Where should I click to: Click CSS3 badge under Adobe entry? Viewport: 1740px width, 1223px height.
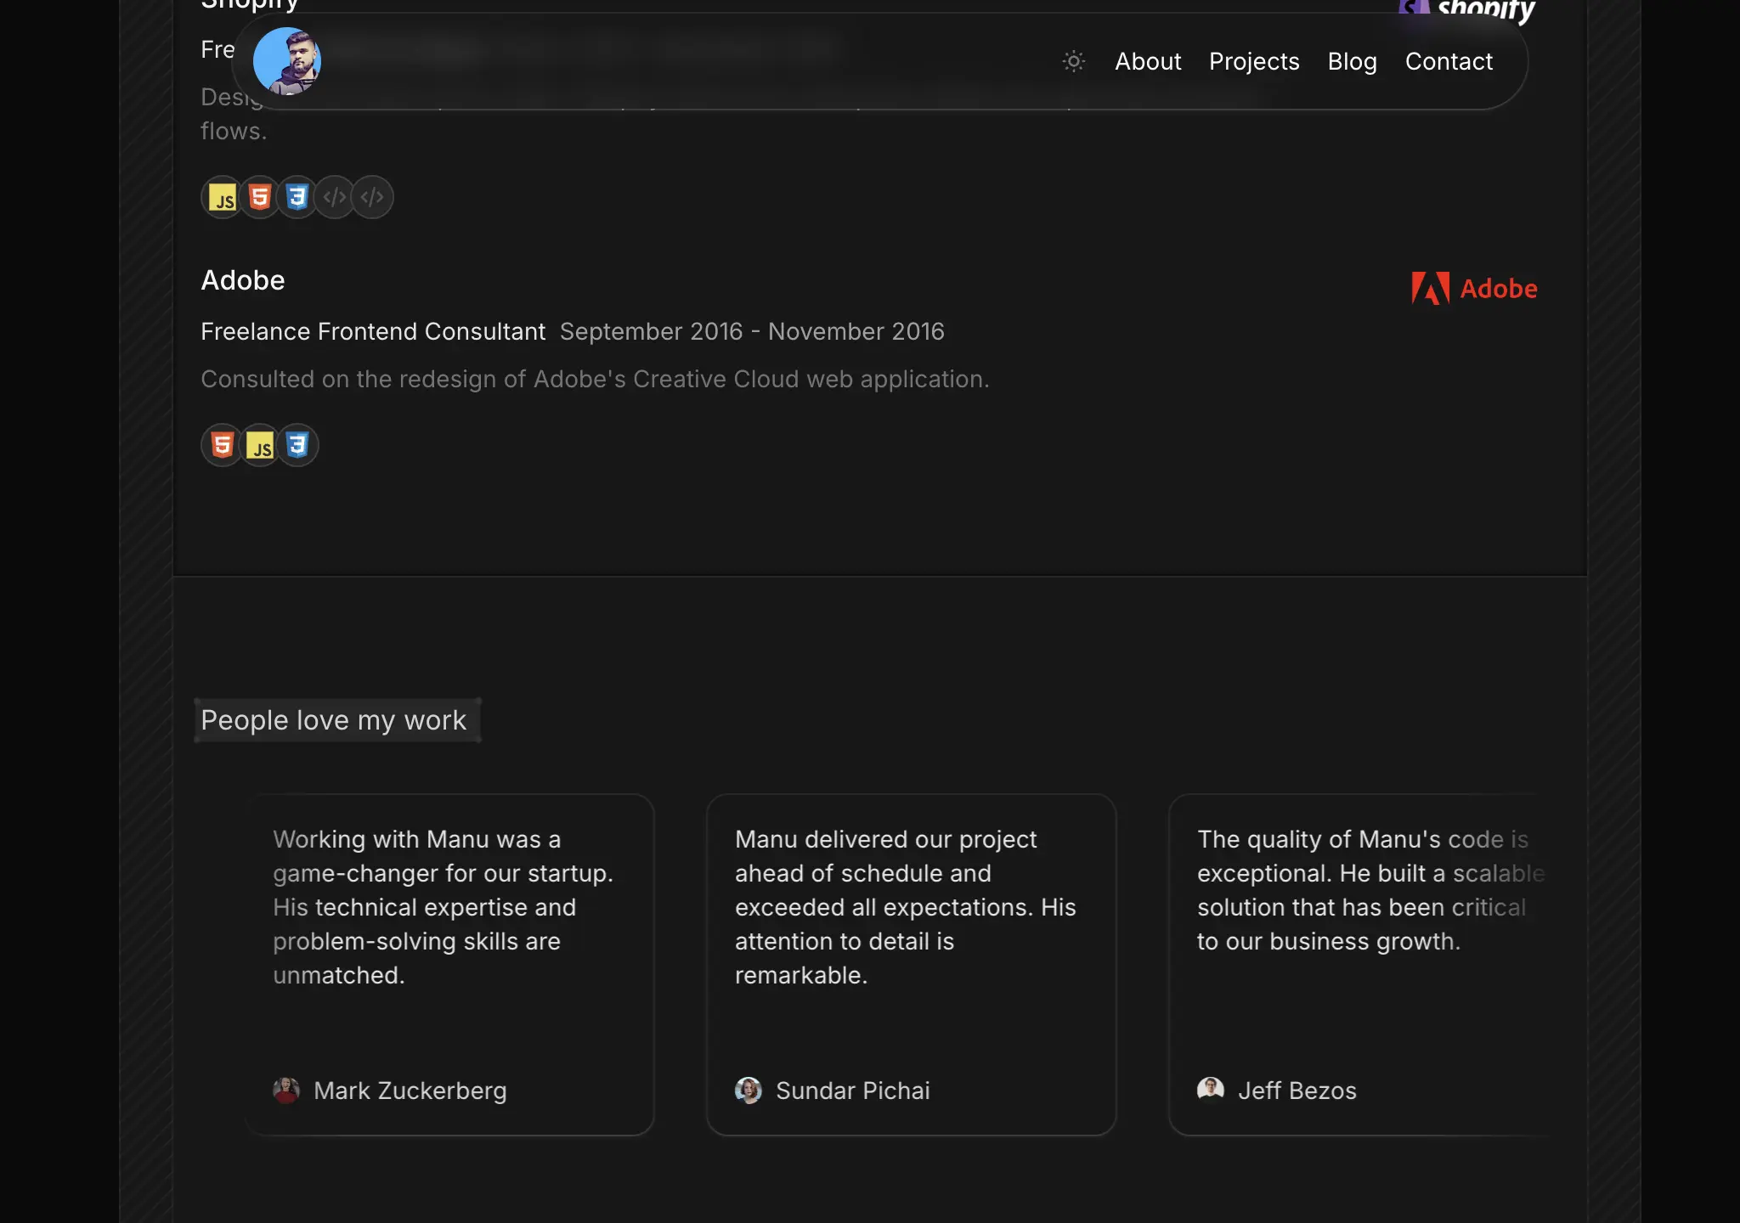[x=297, y=445]
